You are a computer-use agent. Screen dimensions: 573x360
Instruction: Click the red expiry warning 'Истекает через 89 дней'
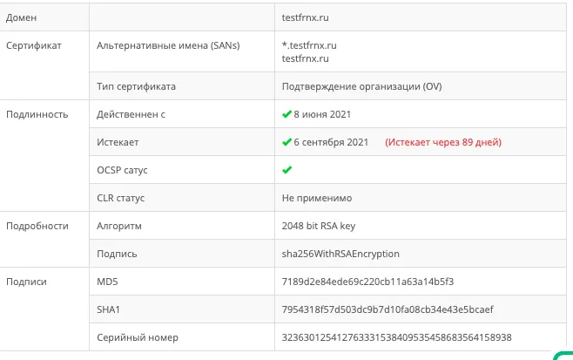[443, 142]
